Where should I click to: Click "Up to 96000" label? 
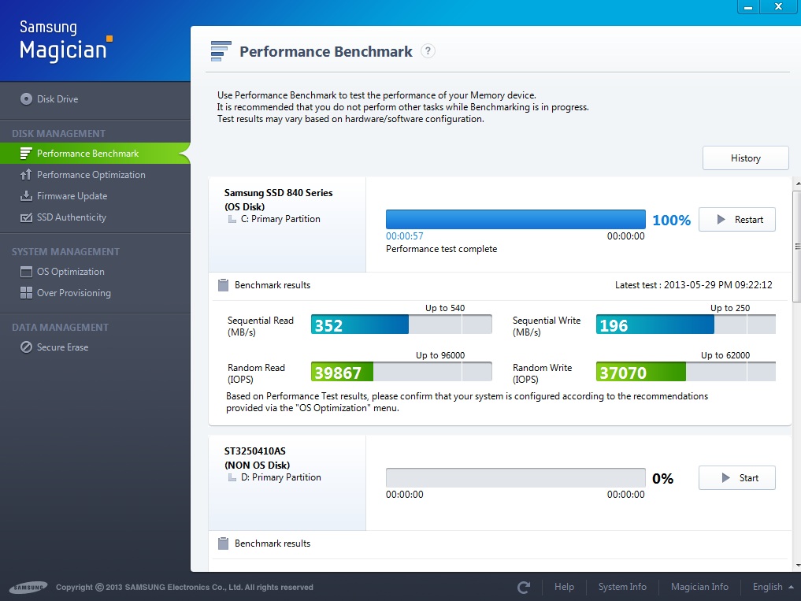(440, 355)
